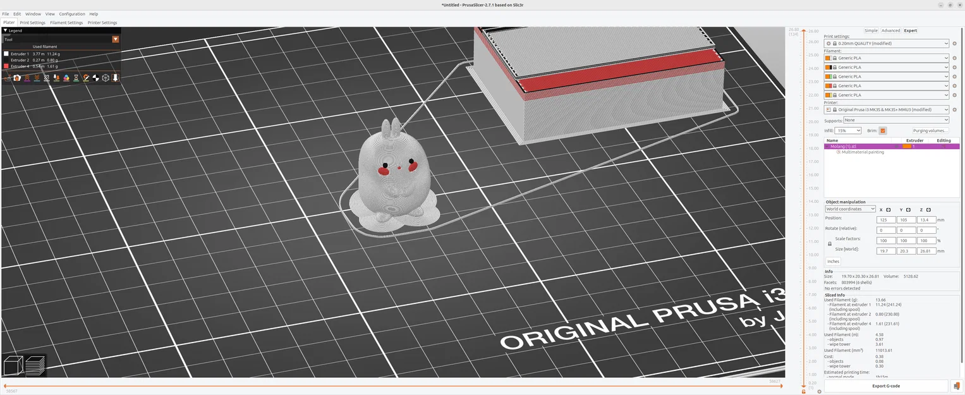Reset Y axis mirror icon

[x=908, y=209]
